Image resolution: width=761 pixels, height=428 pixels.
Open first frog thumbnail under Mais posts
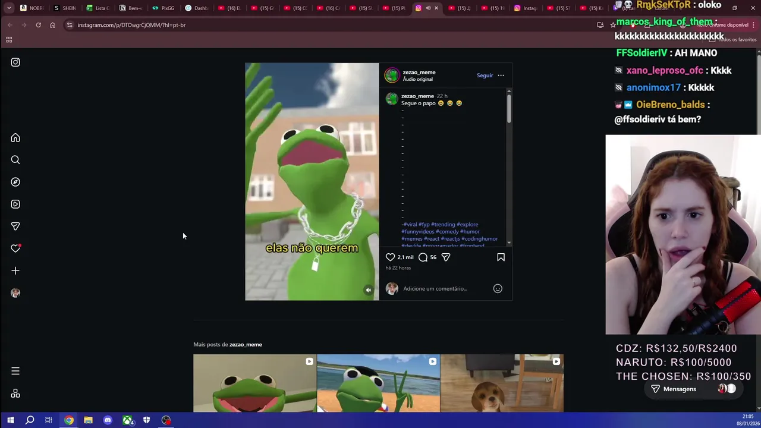254,383
